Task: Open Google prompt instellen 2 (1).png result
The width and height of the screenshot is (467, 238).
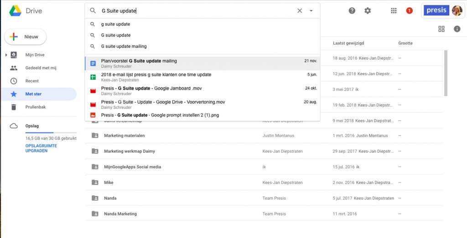Action: pyautogui.click(x=202, y=115)
